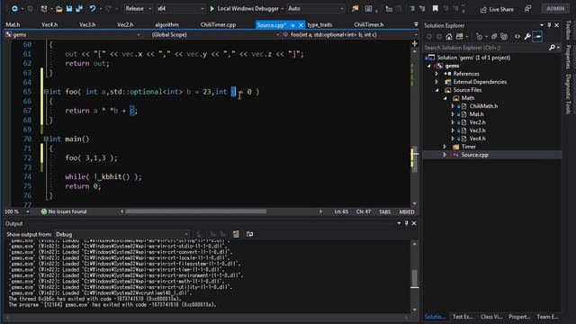
Task: Open the Show output from Debug dropdown
Action: pos(122,234)
